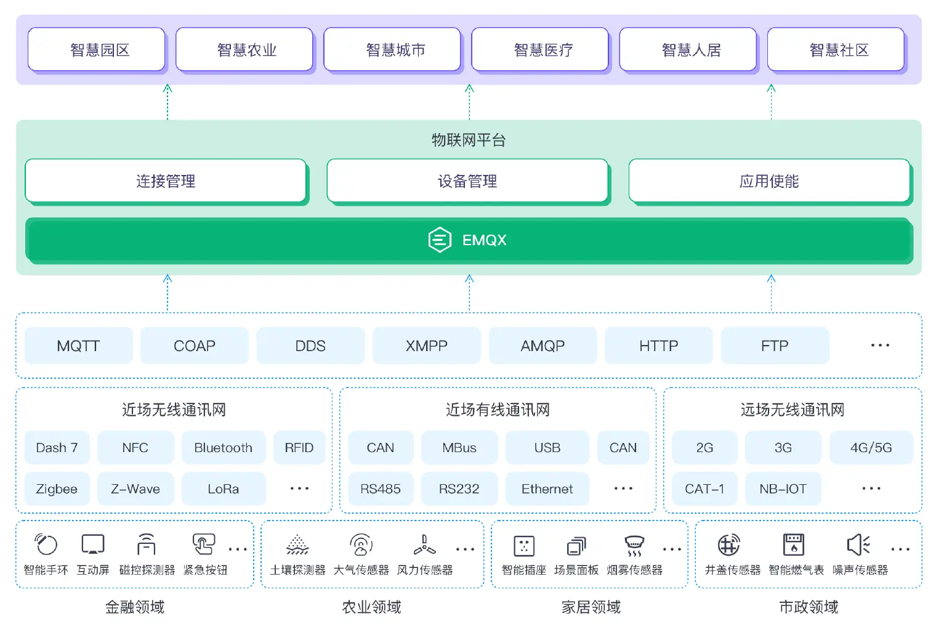The height and width of the screenshot is (632, 936).
Task: Click the XMPP protocol box
Action: click(x=427, y=346)
